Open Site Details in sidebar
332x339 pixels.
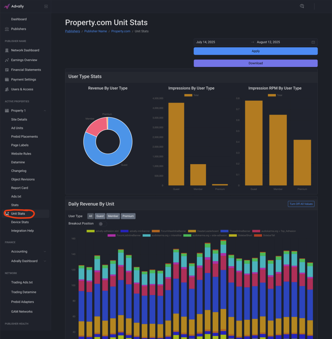tap(19, 120)
